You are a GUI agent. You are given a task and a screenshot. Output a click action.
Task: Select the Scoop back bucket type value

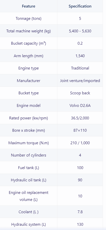tap(80, 93)
